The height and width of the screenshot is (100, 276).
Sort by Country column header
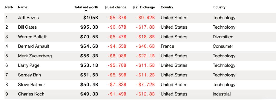167,7
